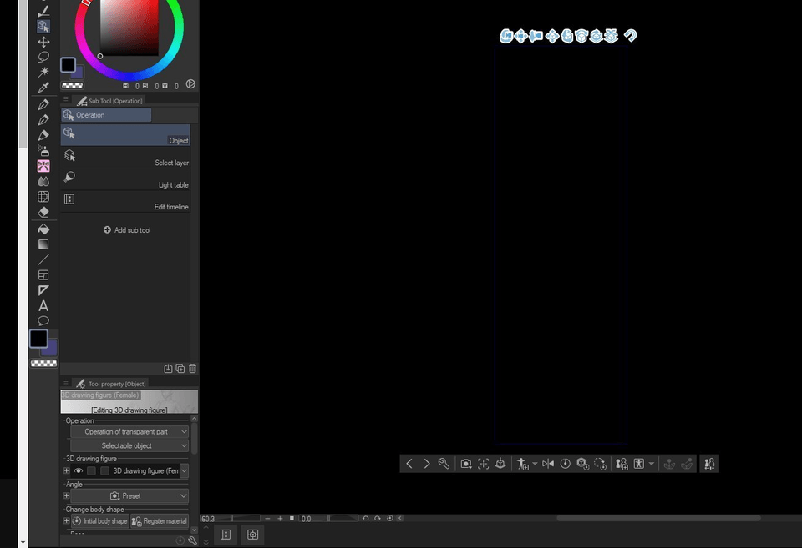Select the Liquify grid tool

pyautogui.click(x=43, y=197)
